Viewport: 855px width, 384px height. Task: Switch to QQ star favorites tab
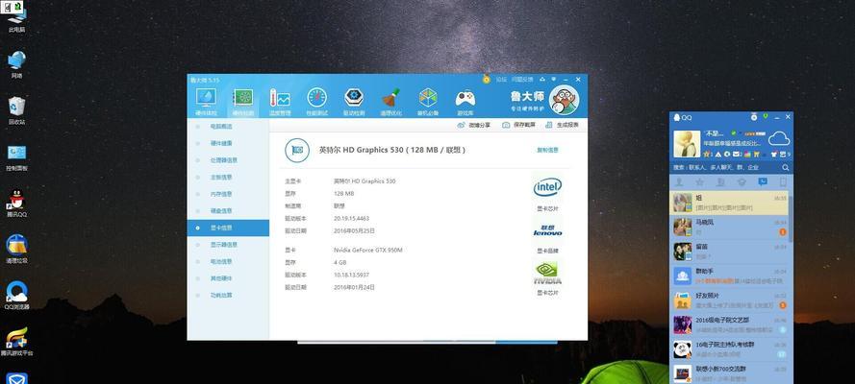[699, 182]
